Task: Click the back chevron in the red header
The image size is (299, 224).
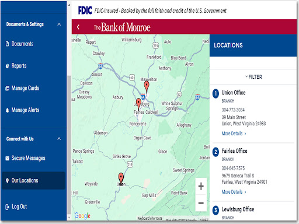Action: 78,27
